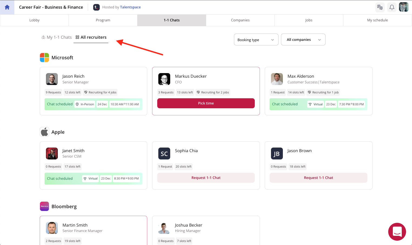Open the Talentspace logo icon
The image size is (412, 245).
[96, 7]
